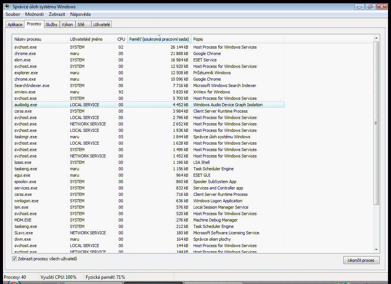Screen dimensions: 391x284
Task: Switch to the Výkon tab
Action: tap(67, 24)
